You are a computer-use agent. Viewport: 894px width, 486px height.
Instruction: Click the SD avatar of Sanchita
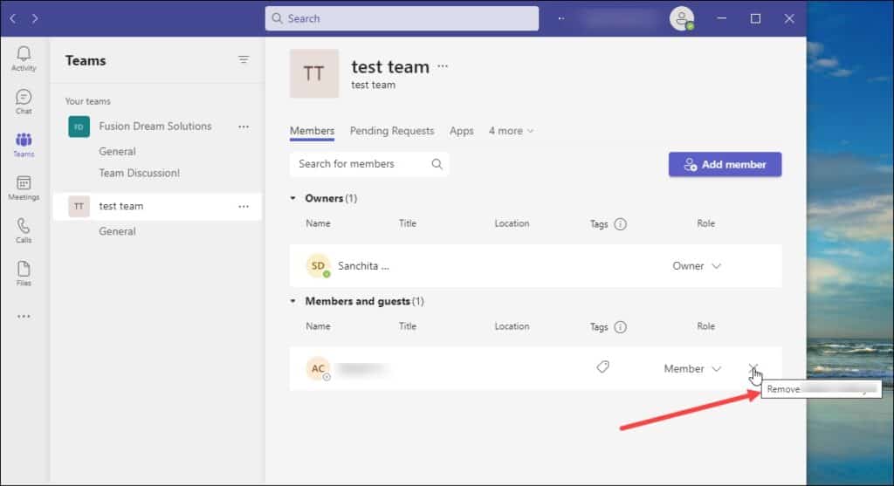click(x=318, y=266)
